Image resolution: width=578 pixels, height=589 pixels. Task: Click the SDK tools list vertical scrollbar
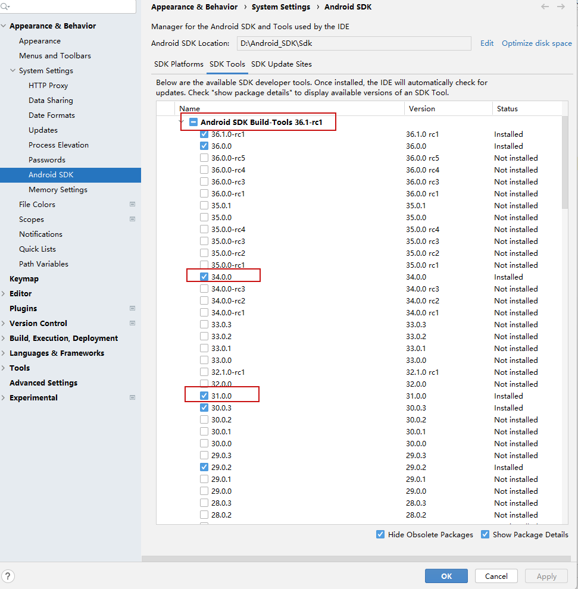[x=565, y=162]
